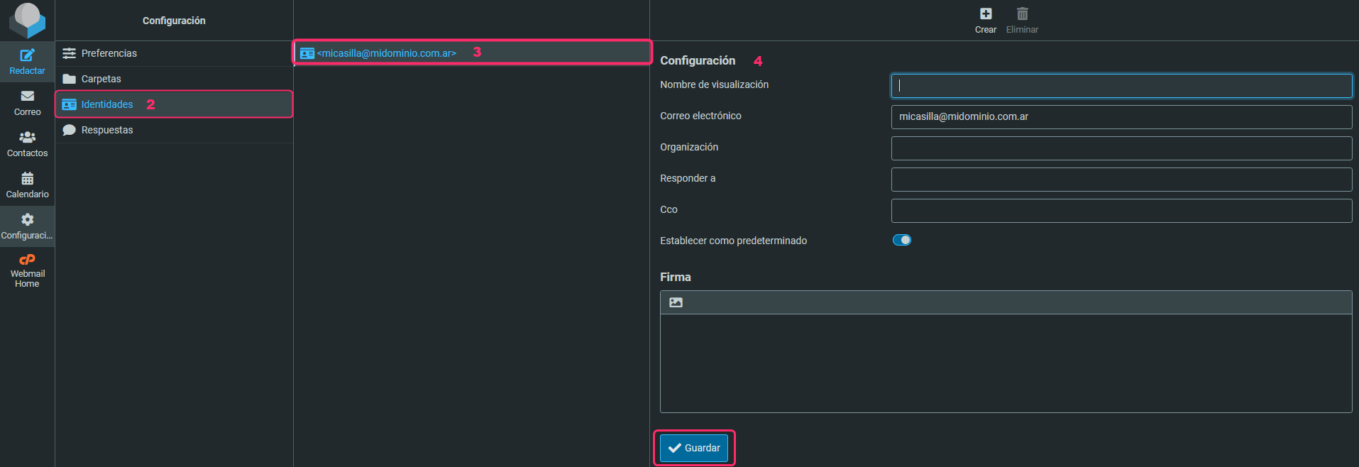Click the Crear identity icon
The image size is (1359, 467).
985,14
